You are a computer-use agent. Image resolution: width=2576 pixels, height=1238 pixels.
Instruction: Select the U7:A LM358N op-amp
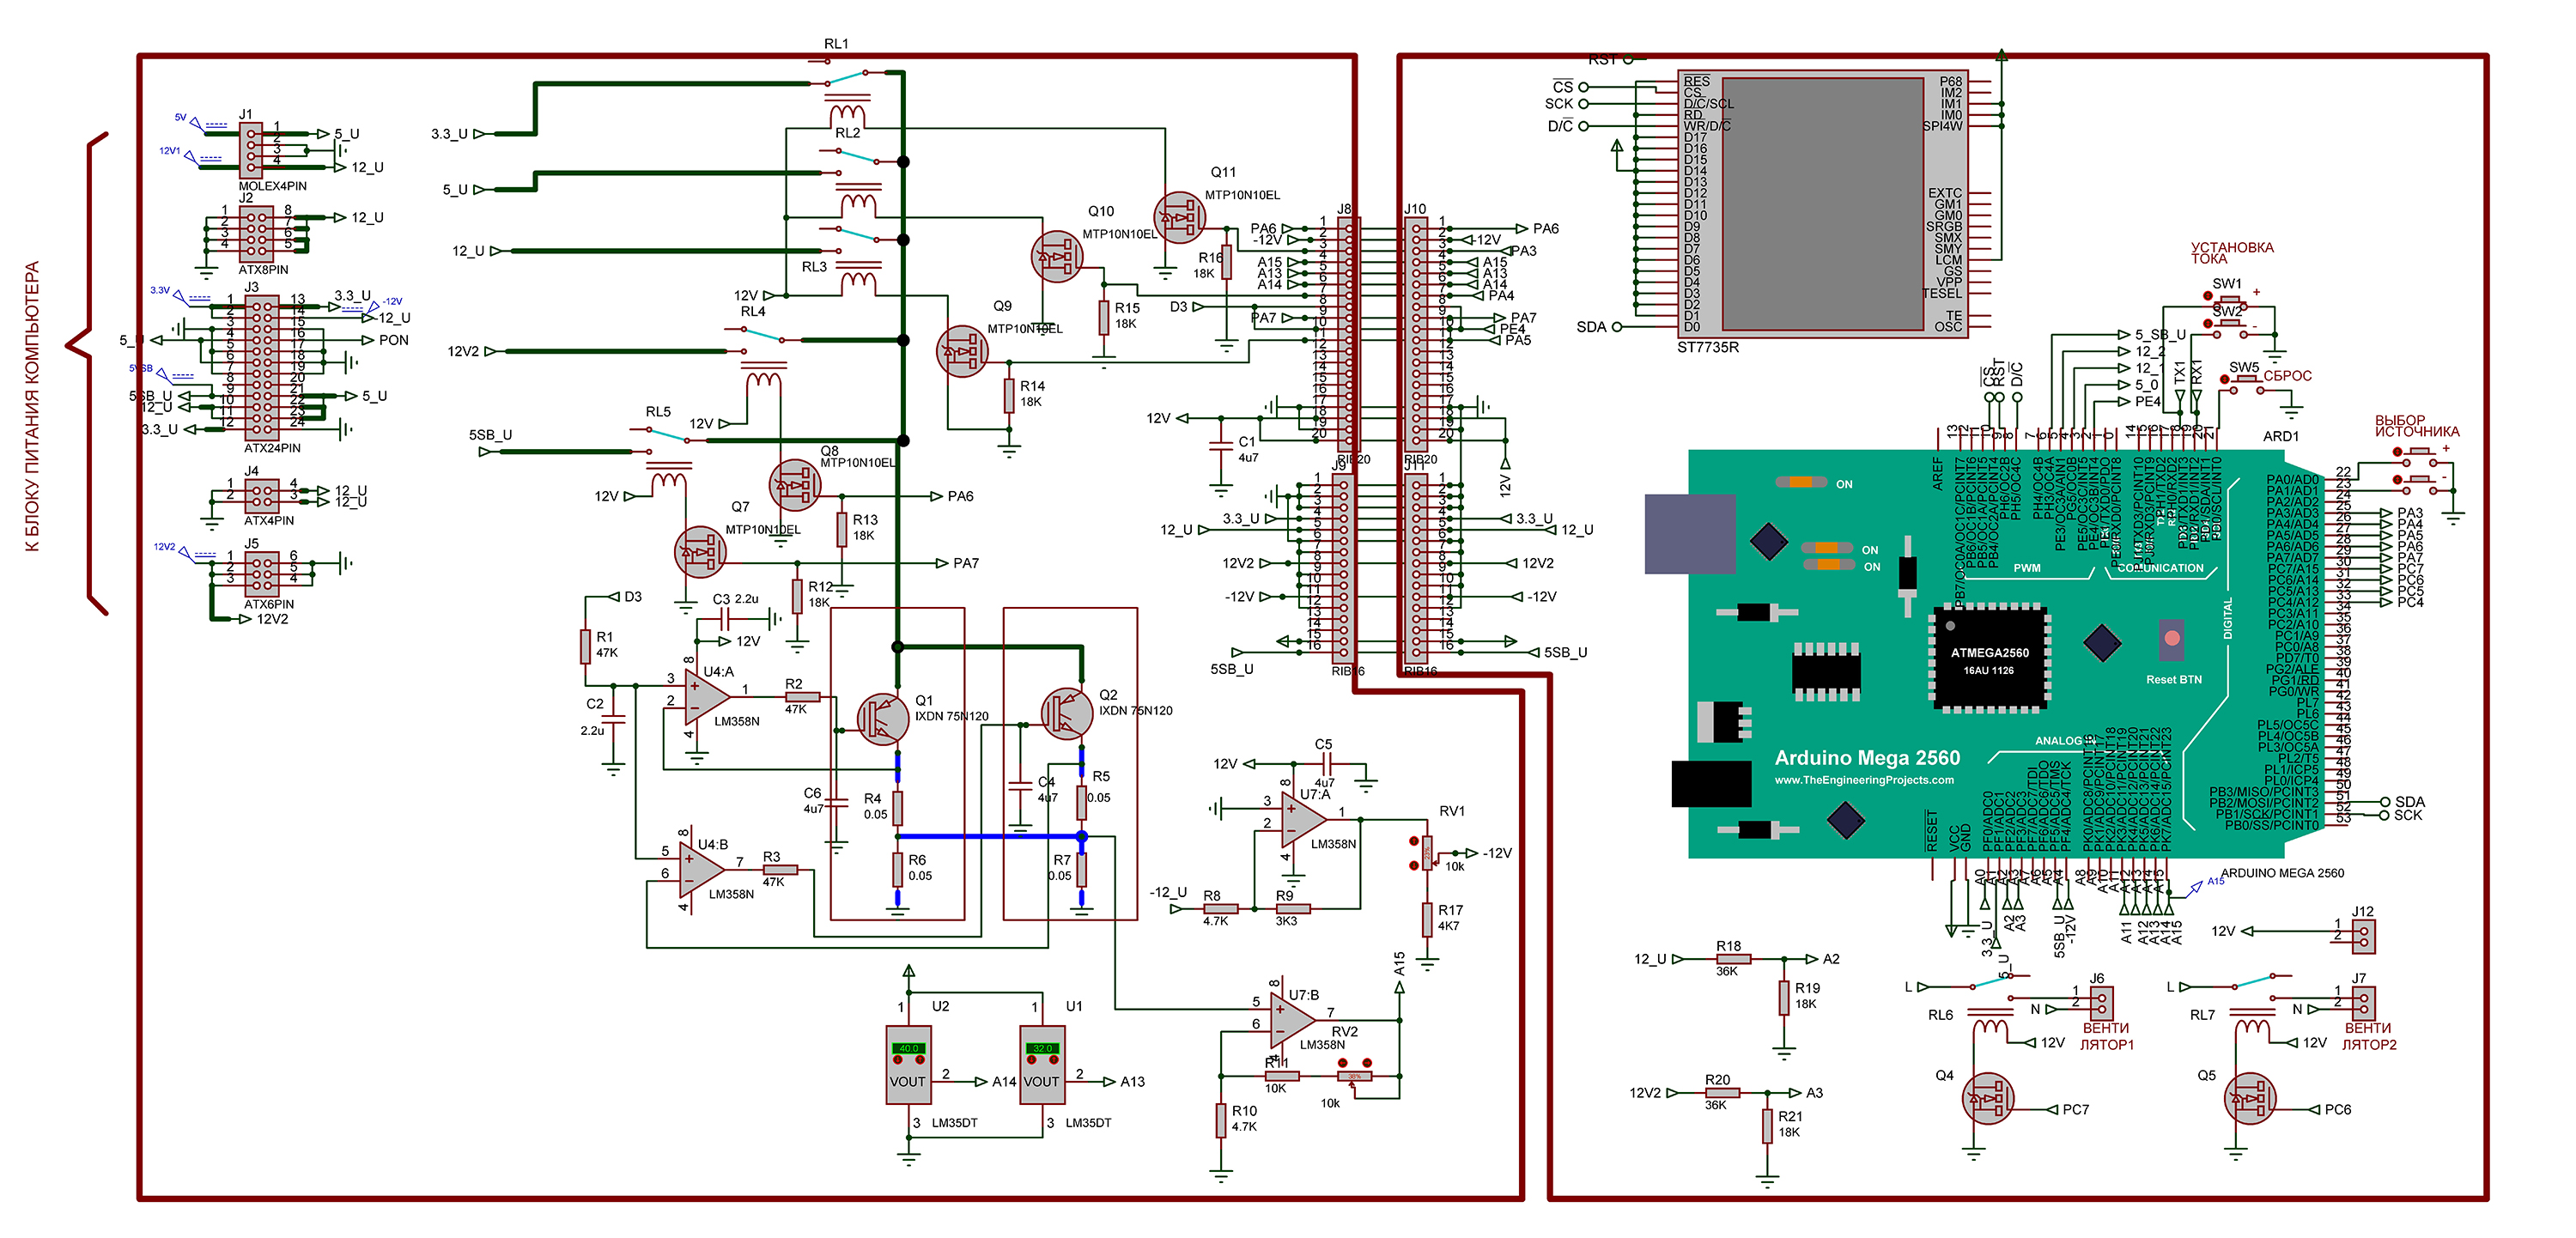(x=1304, y=820)
